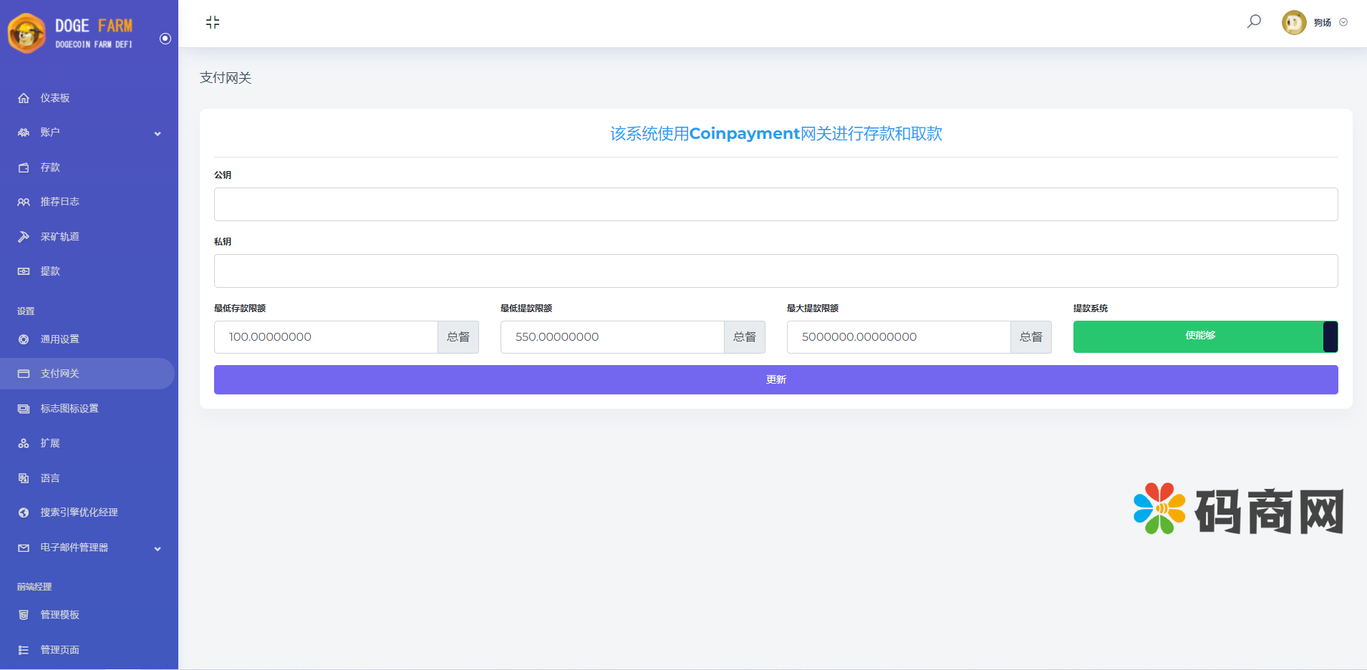Go to 推荐日志 menu item

[x=60, y=202]
